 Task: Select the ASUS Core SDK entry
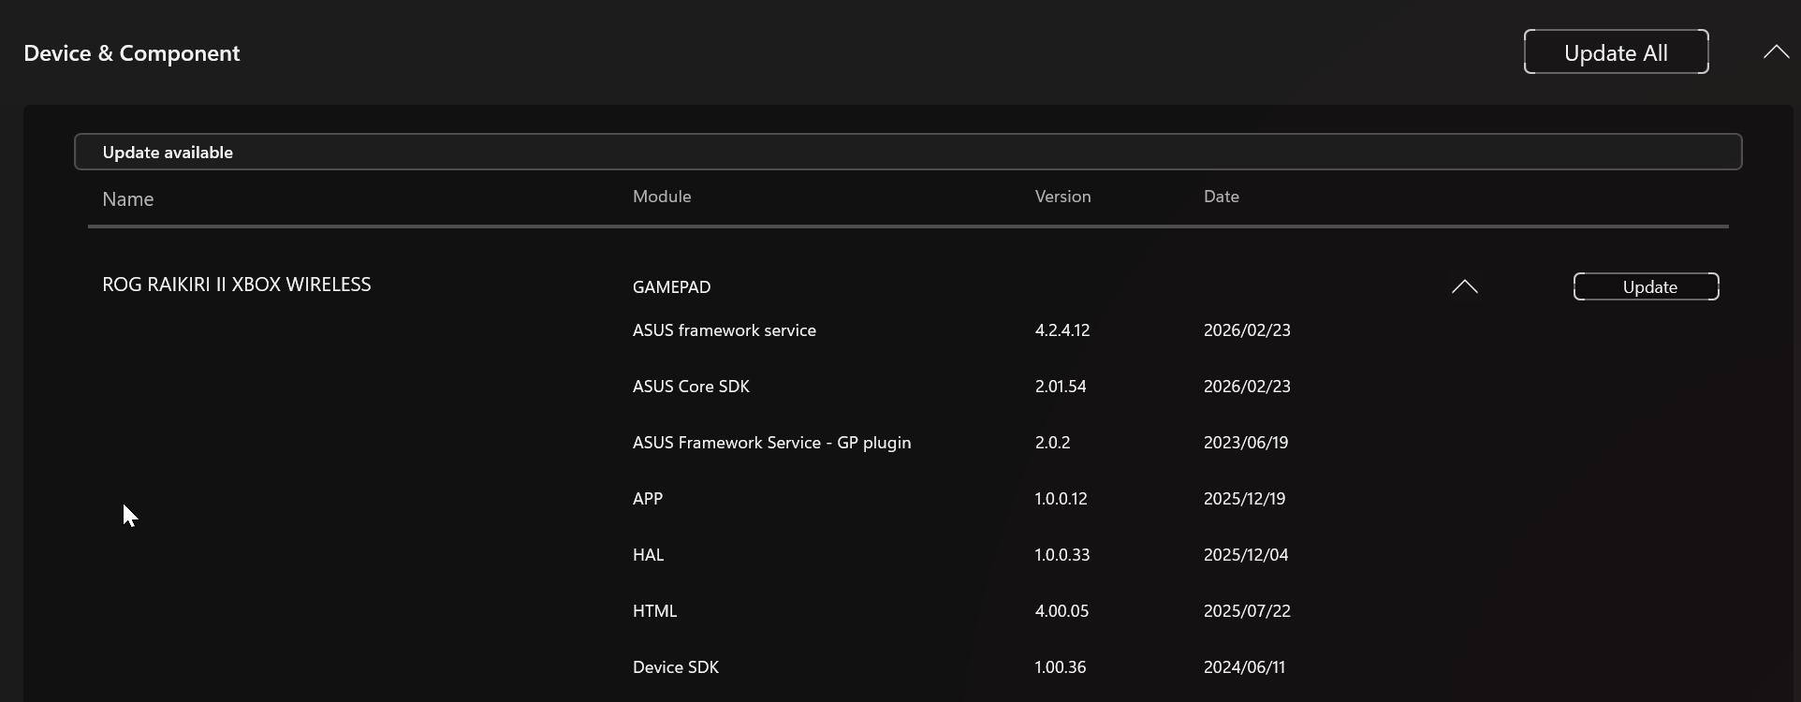pos(691,387)
